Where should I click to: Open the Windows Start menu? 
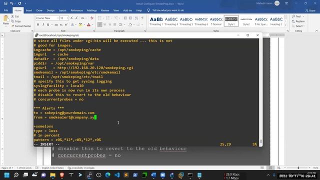pos(7,175)
